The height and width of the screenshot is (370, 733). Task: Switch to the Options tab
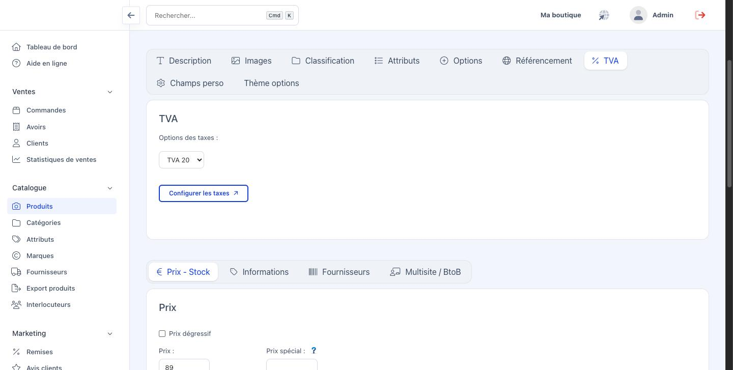point(461,61)
